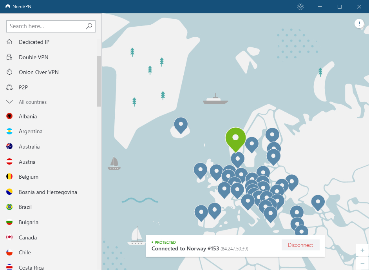Click the Dedicated IP home icon
The width and height of the screenshot is (369, 270).
(x=10, y=42)
